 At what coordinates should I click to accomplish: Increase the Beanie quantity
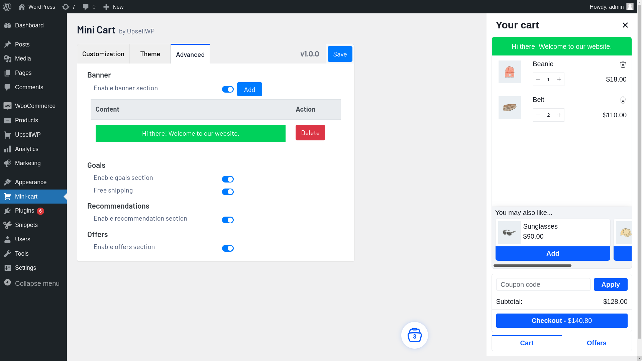(559, 79)
